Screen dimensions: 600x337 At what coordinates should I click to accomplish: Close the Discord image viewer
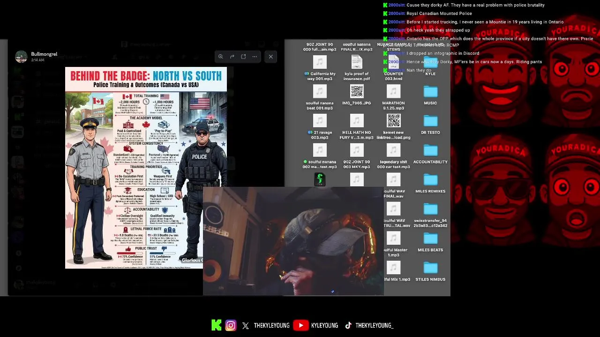(x=270, y=57)
